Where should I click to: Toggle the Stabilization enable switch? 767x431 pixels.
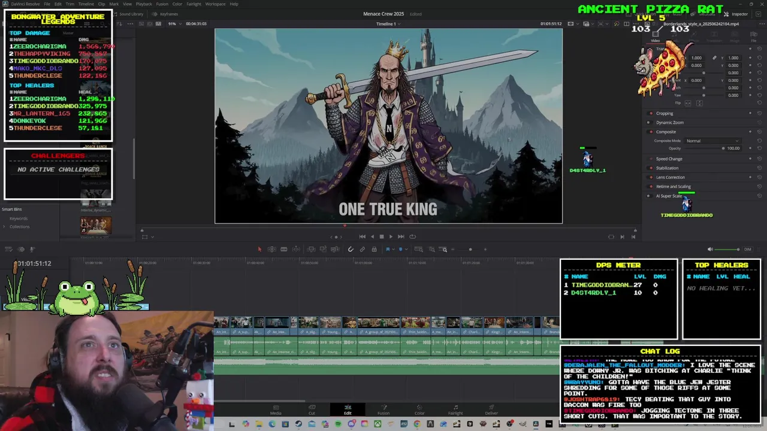click(651, 168)
